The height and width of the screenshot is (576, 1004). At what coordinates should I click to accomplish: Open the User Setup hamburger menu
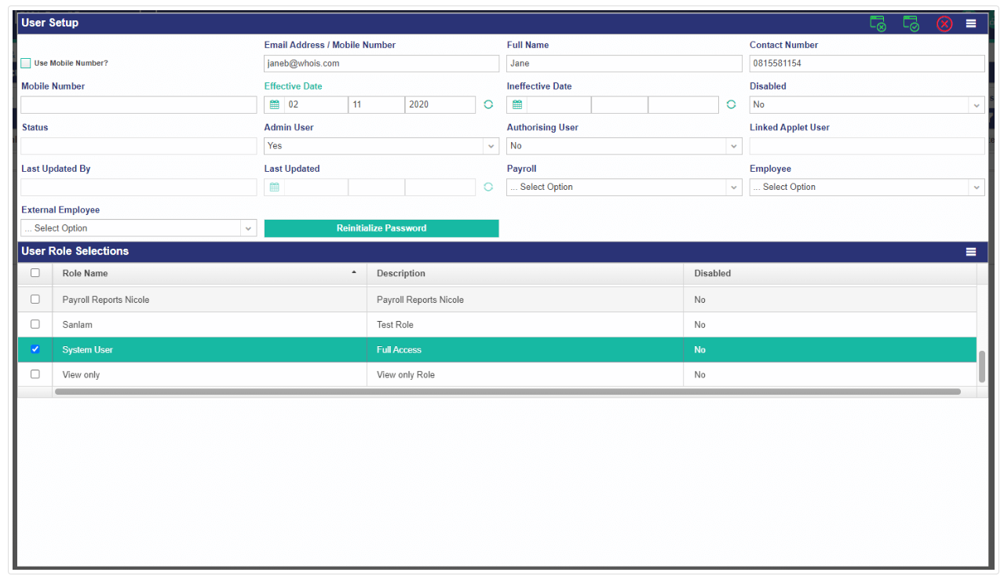971,24
